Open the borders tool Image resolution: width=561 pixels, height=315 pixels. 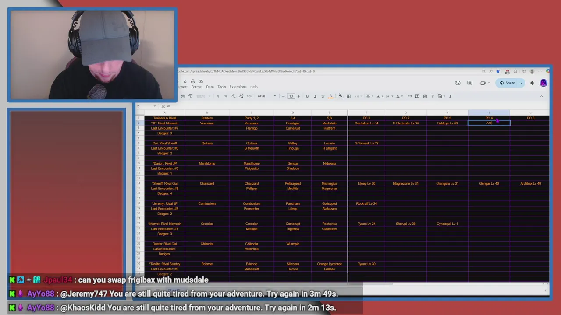click(x=348, y=96)
